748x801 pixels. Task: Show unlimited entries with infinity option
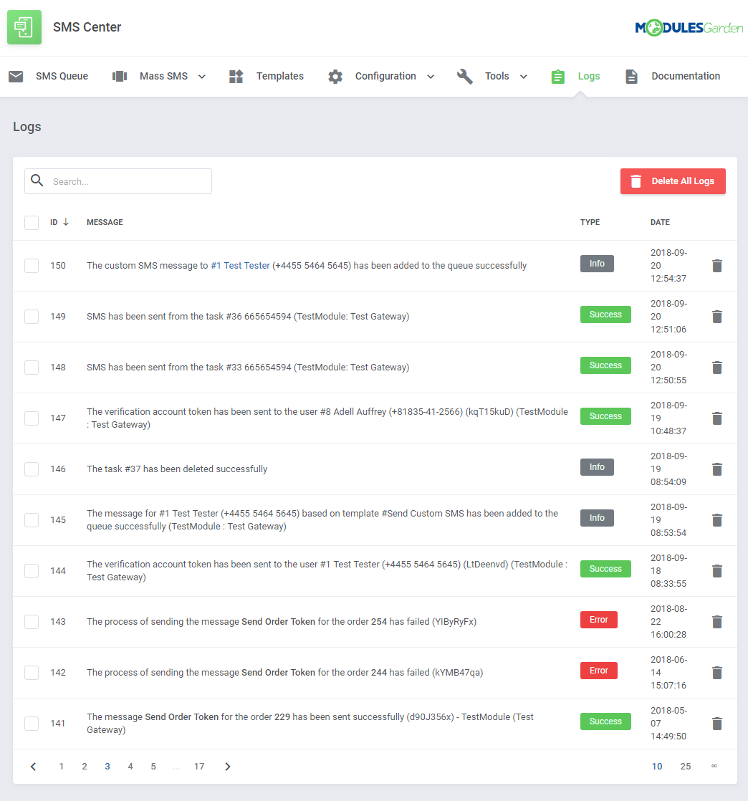tap(714, 766)
